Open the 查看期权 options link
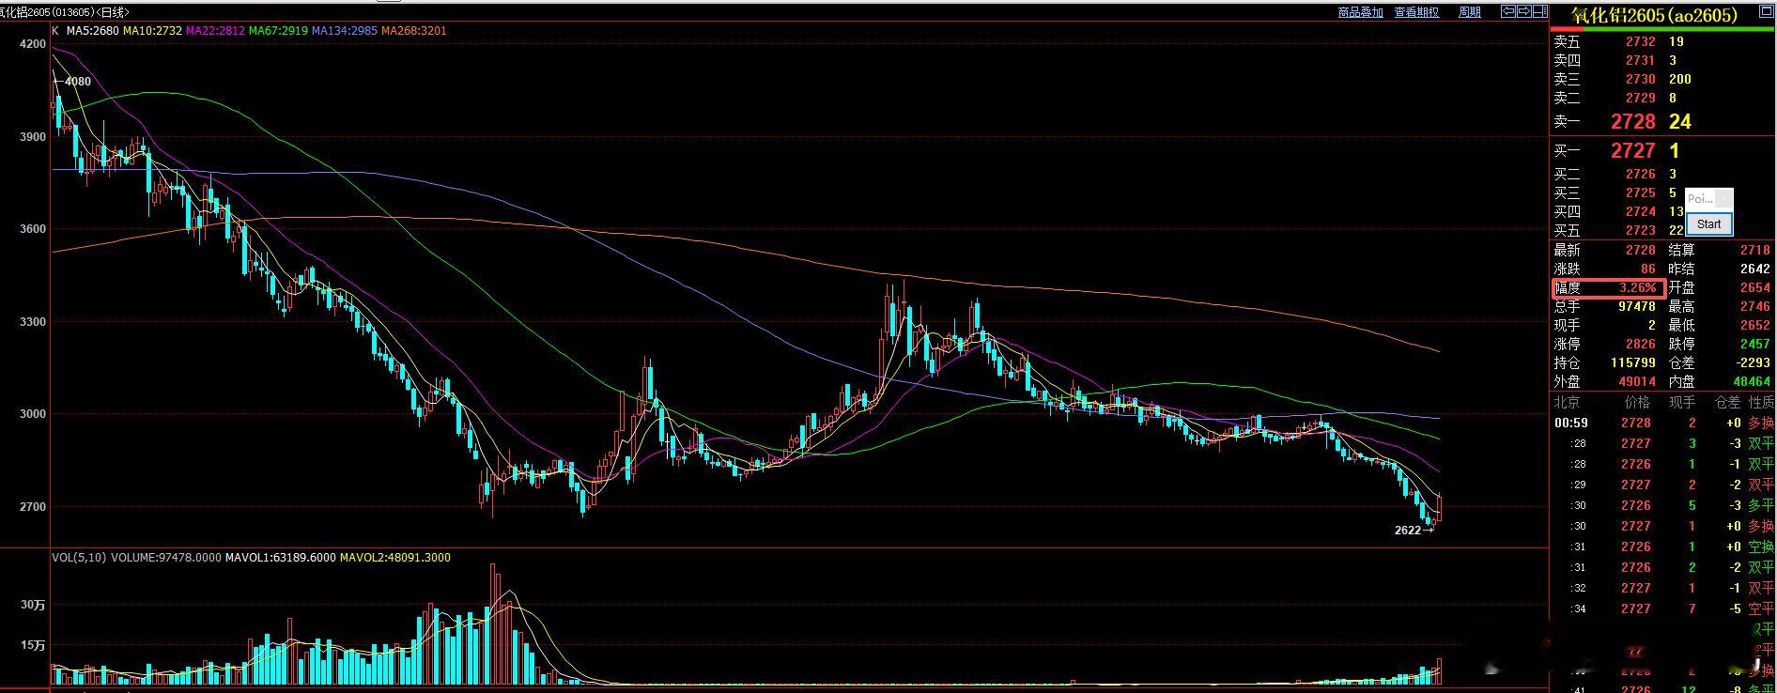 pos(1416,12)
